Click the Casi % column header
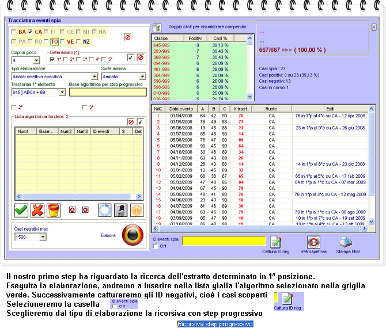Image resolution: width=386 pixels, height=332 pixels. point(221,38)
